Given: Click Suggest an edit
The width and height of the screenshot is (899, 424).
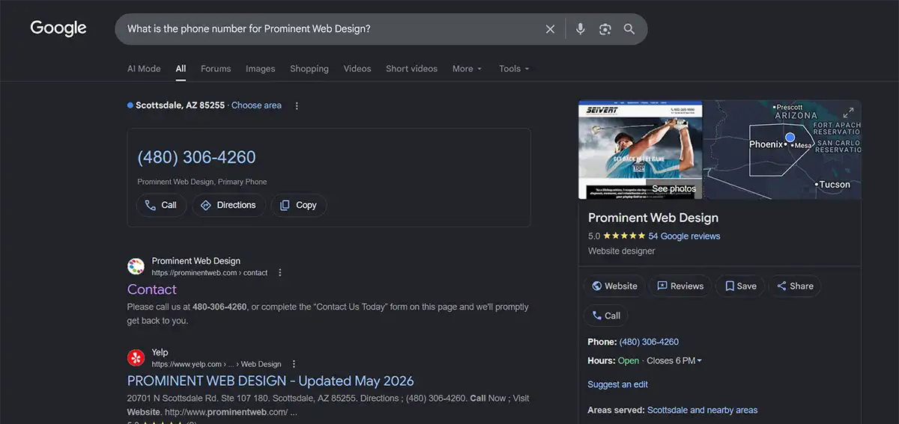Looking at the screenshot, I should 618,384.
